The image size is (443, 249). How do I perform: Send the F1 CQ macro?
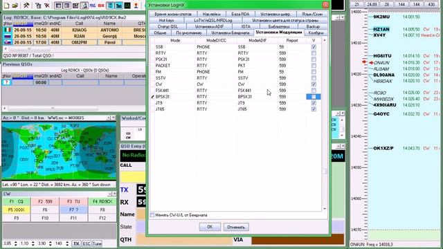[x=16, y=201]
